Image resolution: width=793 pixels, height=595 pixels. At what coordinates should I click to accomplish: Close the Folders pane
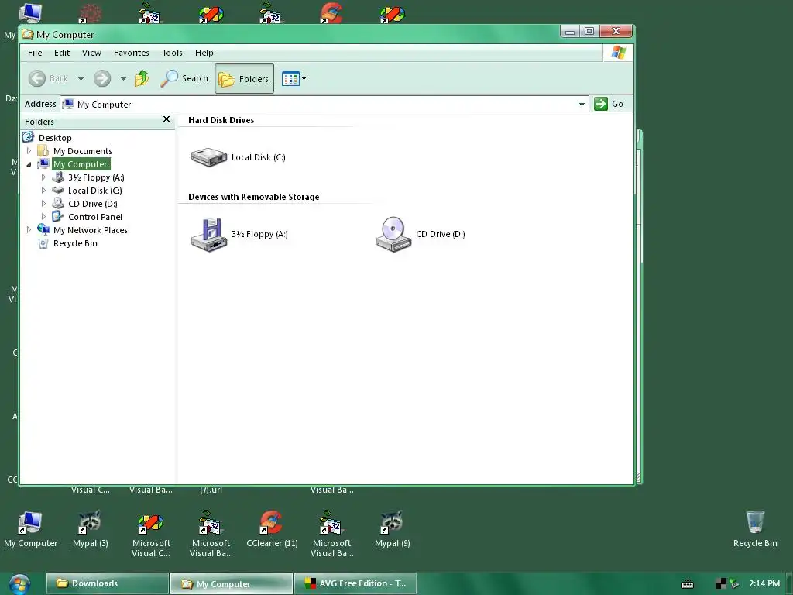click(x=166, y=119)
